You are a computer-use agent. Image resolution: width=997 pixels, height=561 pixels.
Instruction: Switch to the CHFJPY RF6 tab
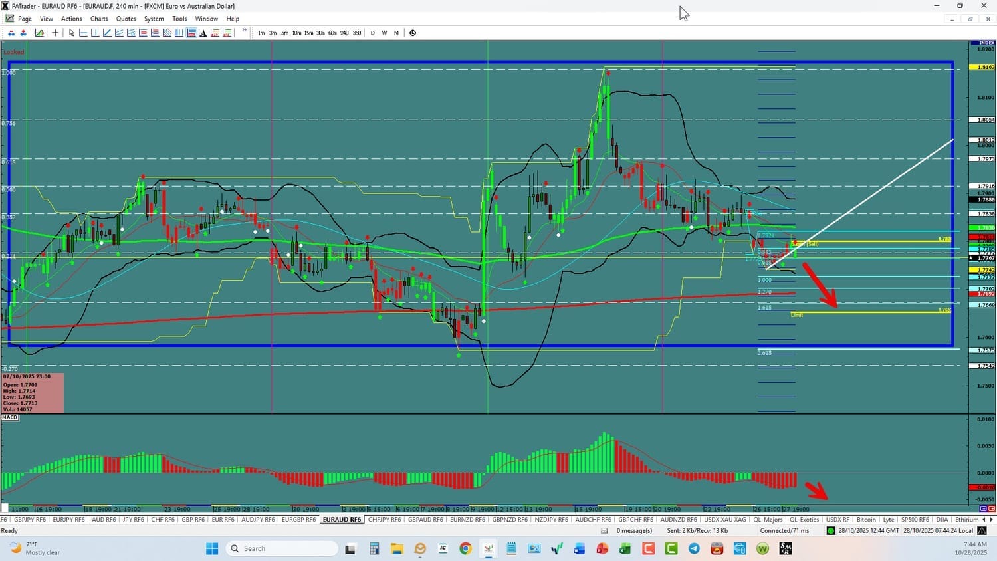click(384, 520)
